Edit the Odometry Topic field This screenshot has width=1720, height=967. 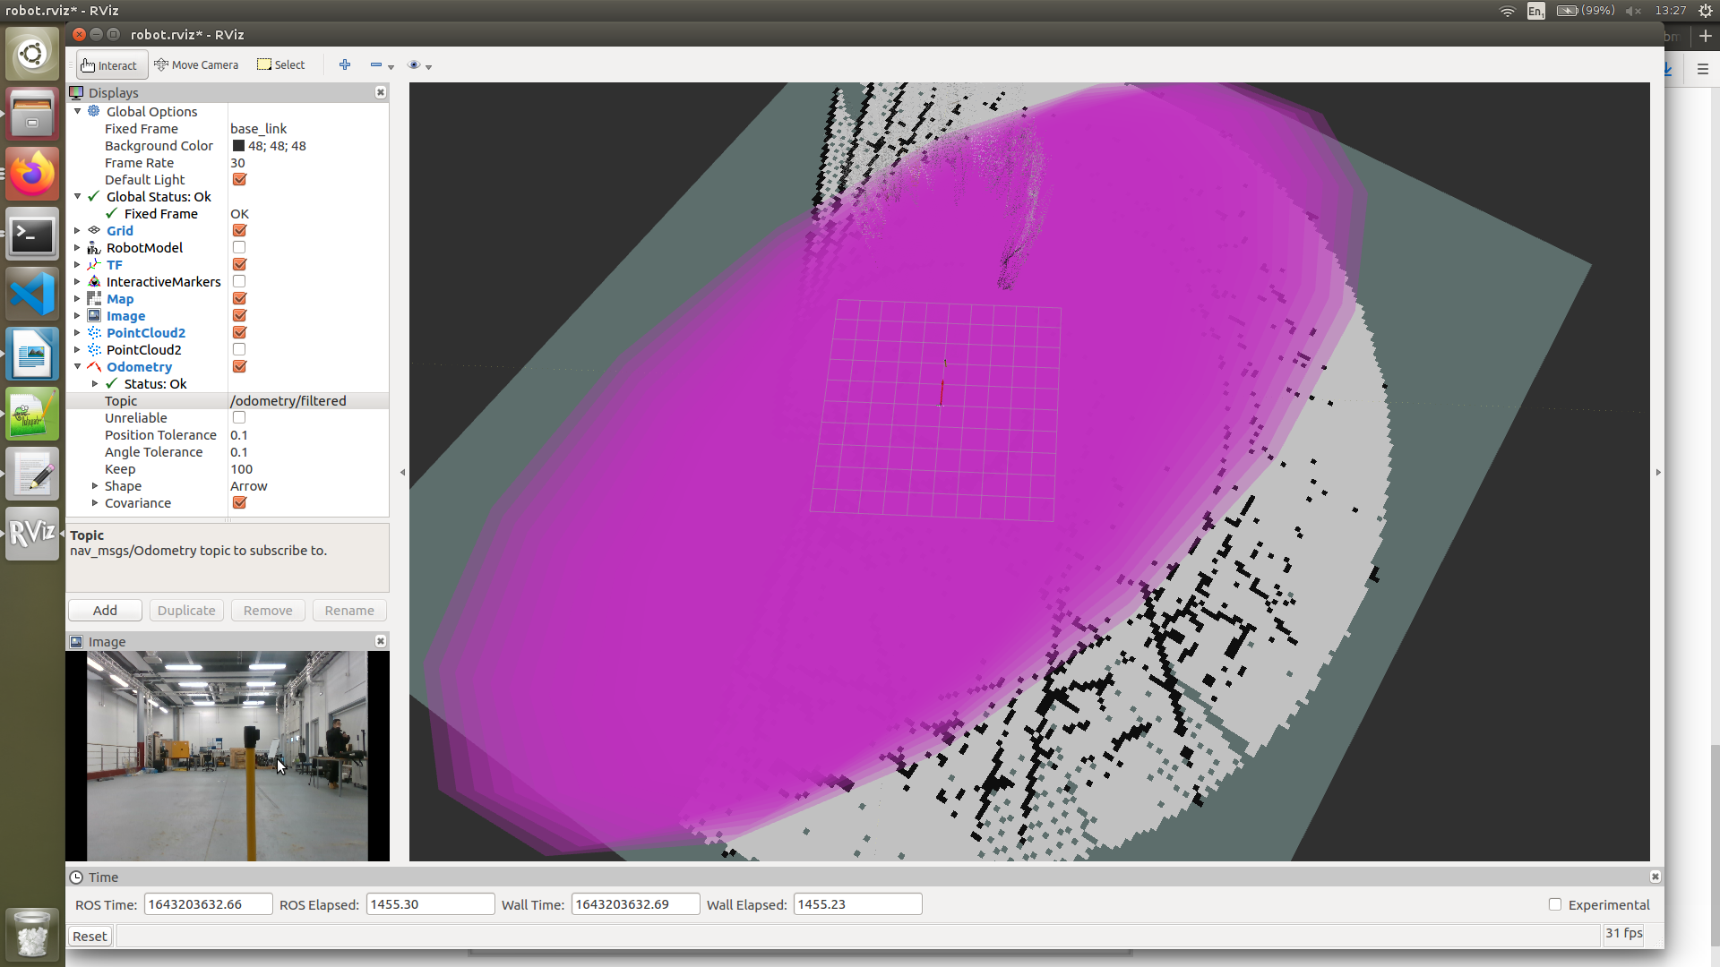pyautogui.click(x=308, y=400)
